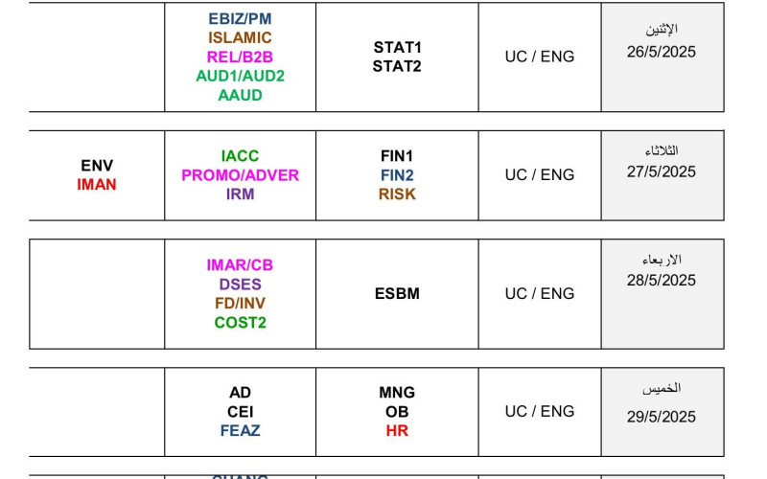This screenshot has width=767, height=479.
Task: Click the EBIZ/PM course code
Action: (x=240, y=18)
